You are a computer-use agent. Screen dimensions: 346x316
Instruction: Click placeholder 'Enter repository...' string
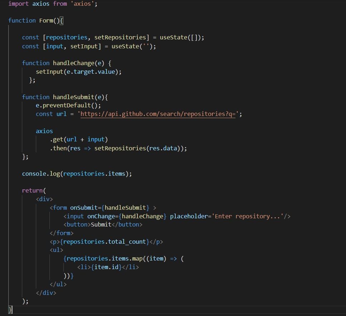click(248, 216)
